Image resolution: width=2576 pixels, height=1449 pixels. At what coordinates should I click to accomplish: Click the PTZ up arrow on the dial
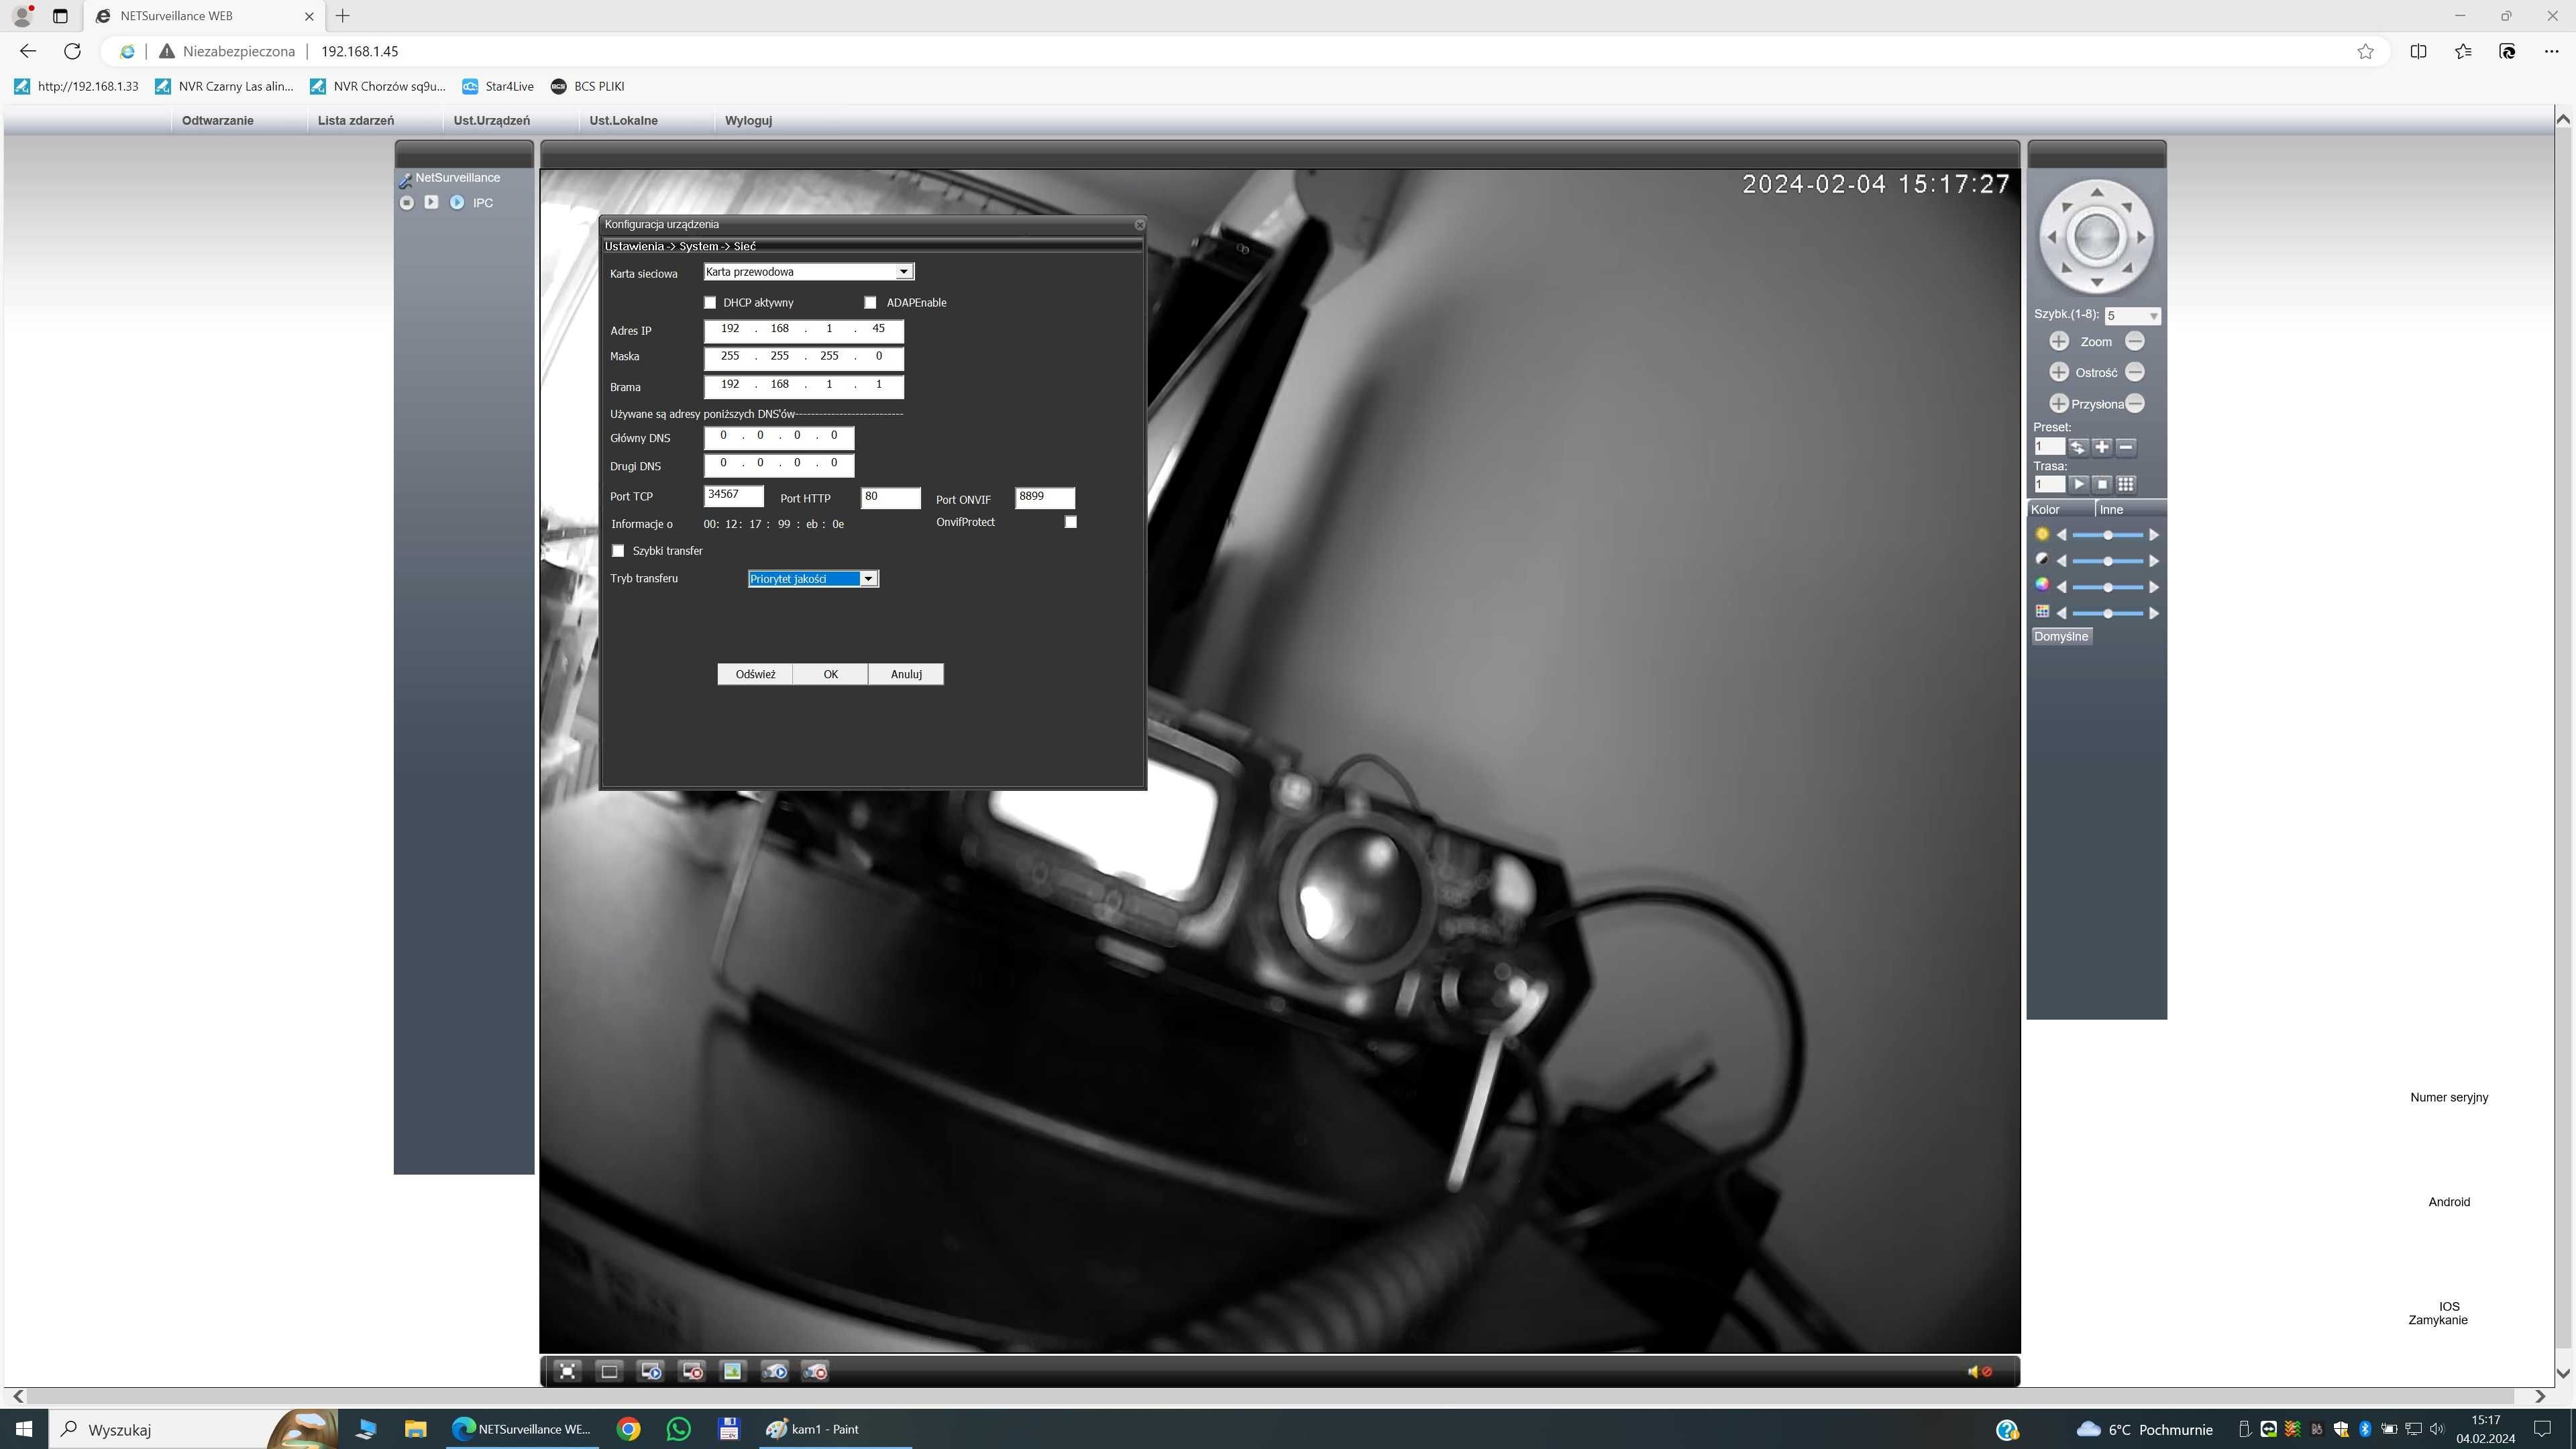pyautogui.click(x=2096, y=191)
